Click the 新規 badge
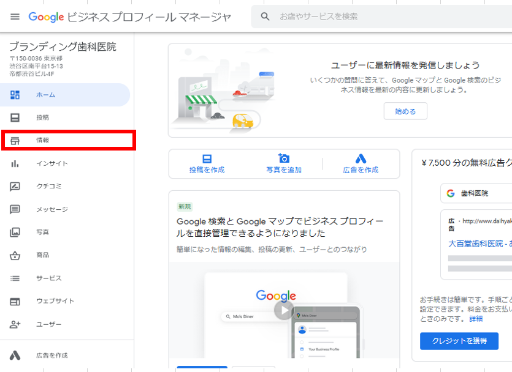512x372 pixels. pyautogui.click(x=185, y=207)
